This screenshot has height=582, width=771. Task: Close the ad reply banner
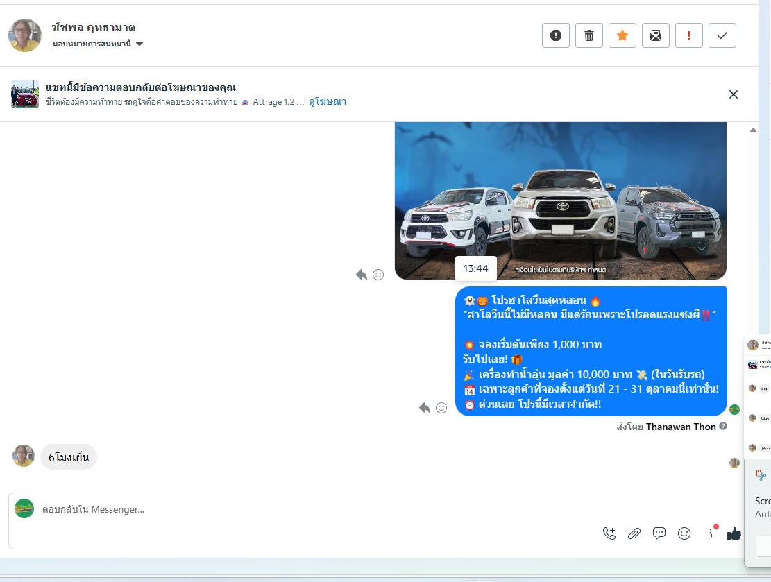click(733, 94)
